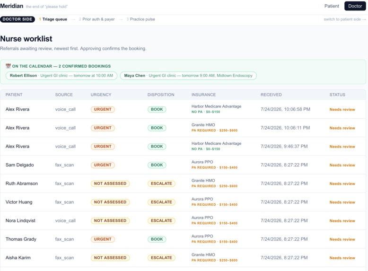Open Robert Ellison's confirmed booking chip
Image resolution: width=368 pixels, height=271 pixels.
[61, 76]
